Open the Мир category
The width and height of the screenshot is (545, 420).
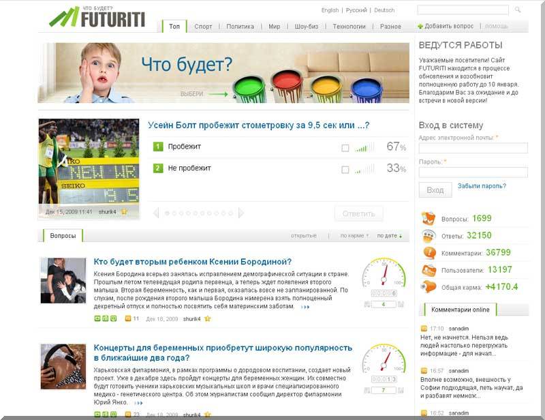click(x=275, y=27)
